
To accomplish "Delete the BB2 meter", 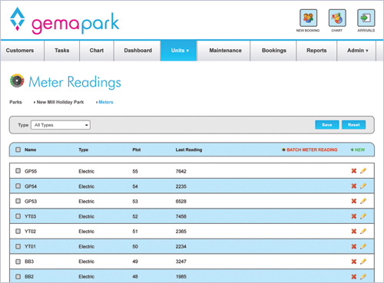I will tap(354, 276).
